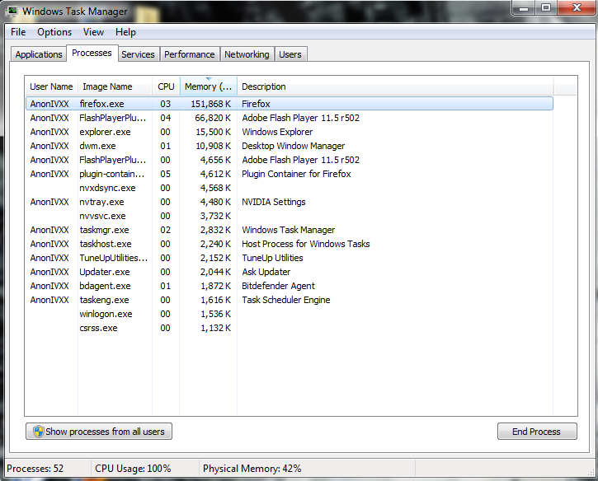Select the bdagent.exe process

click(x=290, y=286)
